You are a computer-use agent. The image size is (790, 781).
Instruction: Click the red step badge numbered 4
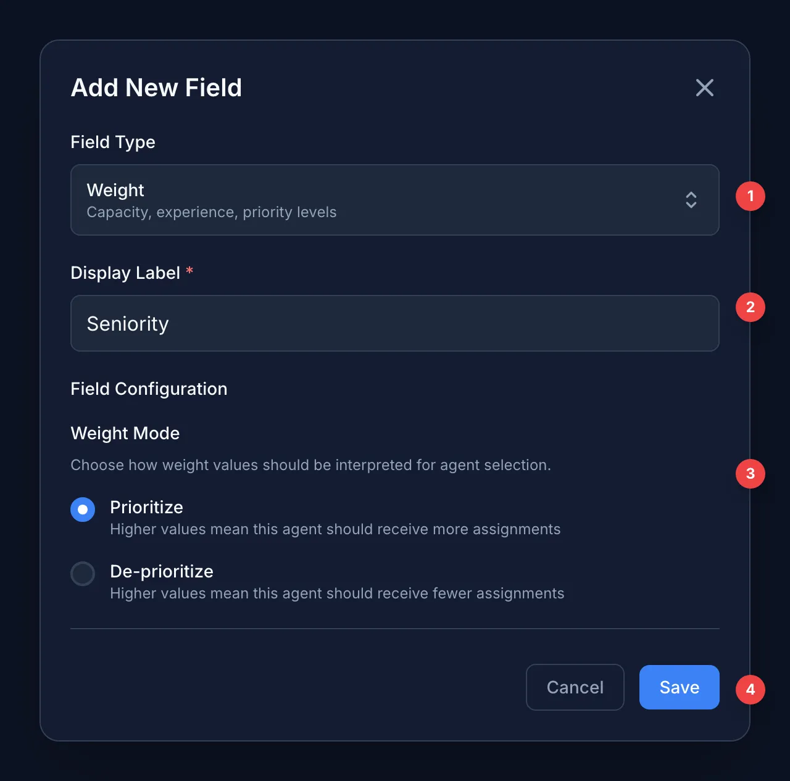point(750,690)
